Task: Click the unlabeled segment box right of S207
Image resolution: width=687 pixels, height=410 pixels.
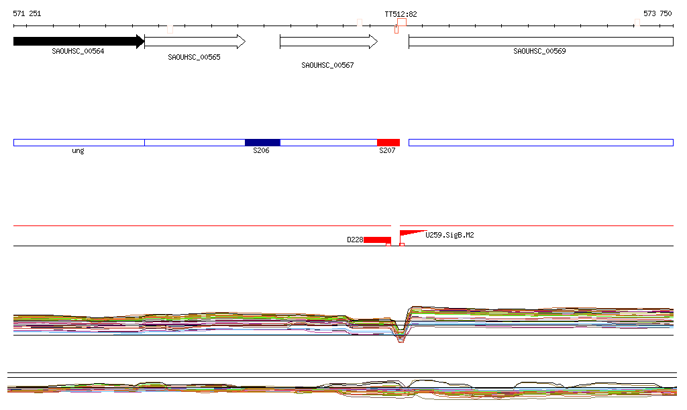Action: click(x=540, y=142)
